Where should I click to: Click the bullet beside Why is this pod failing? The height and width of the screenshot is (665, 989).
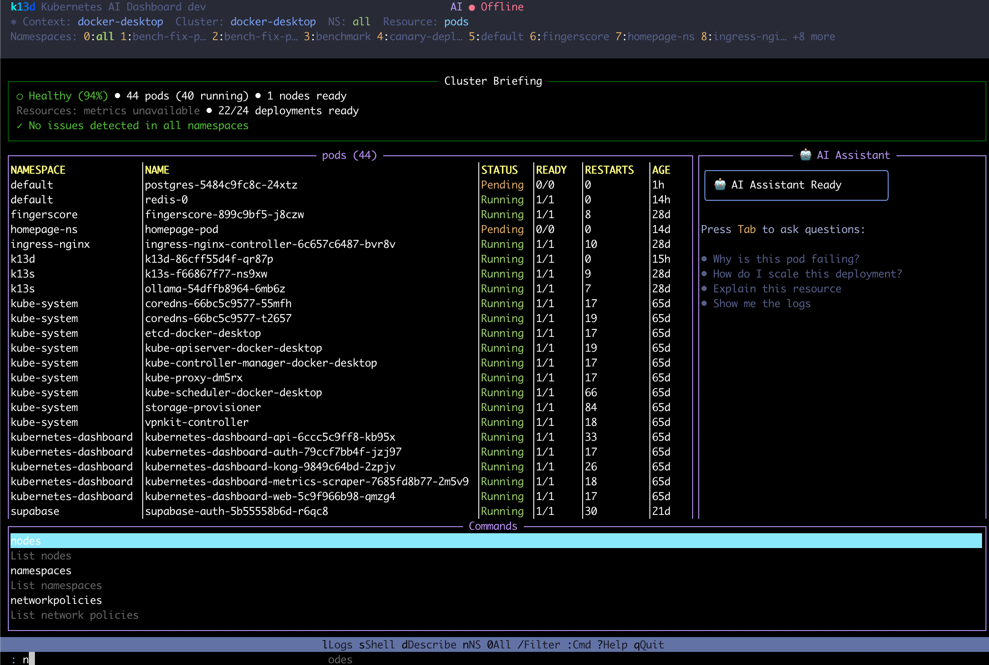point(704,259)
